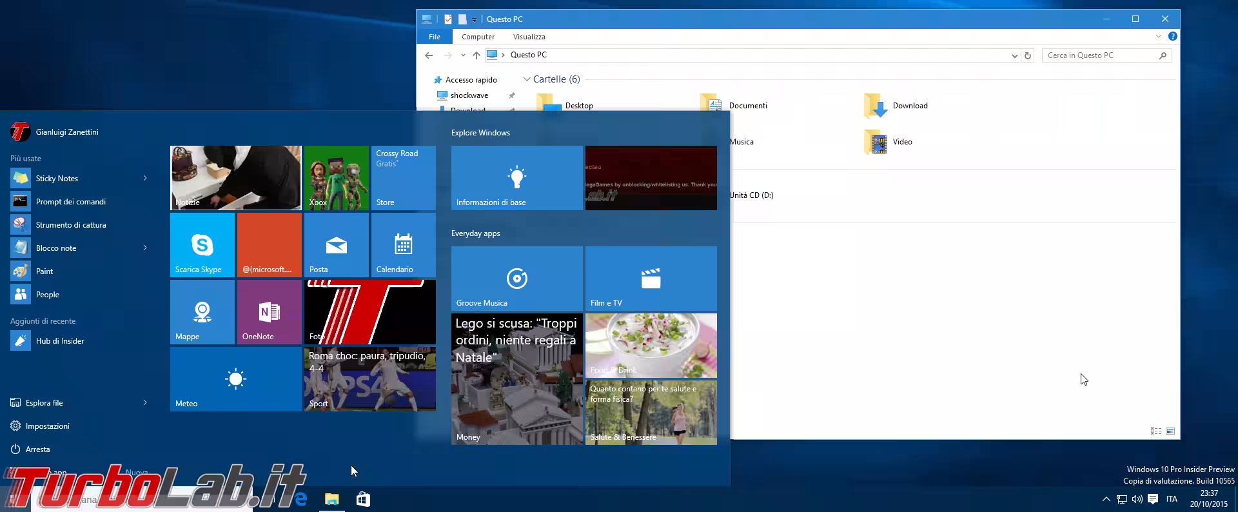
Task: Open the Money tile about Lego
Action: (517, 379)
